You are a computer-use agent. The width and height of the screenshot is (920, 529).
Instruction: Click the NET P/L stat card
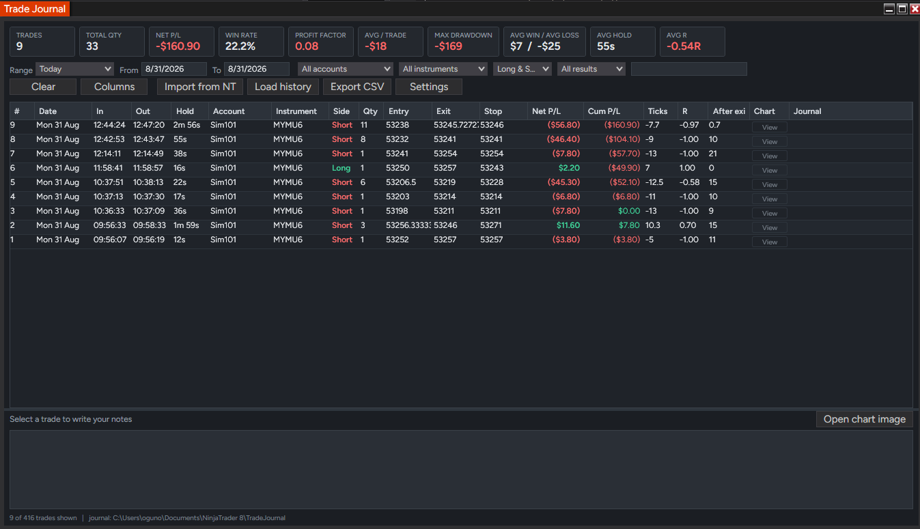(181, 42)
